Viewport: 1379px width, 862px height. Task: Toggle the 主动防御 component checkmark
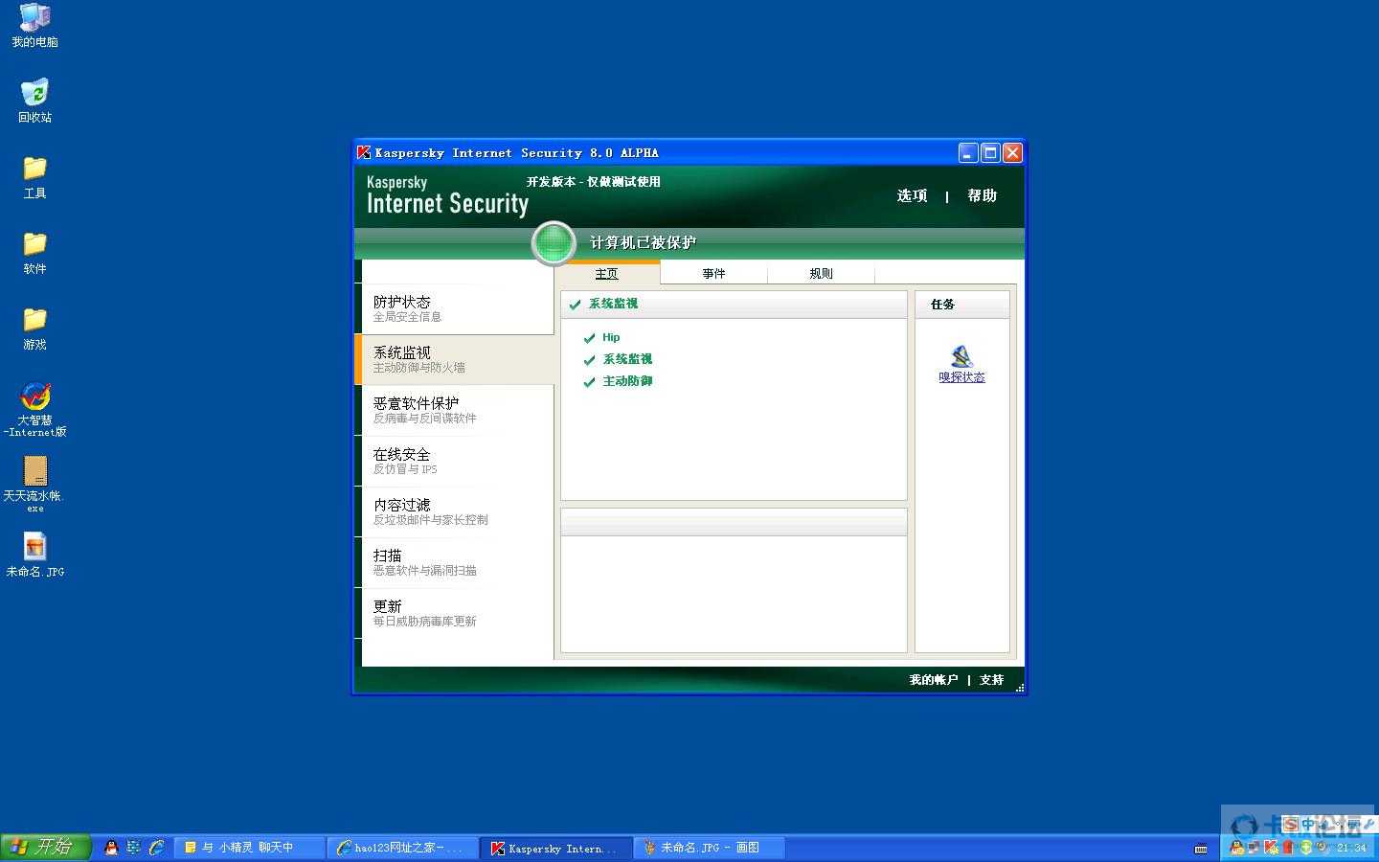589,382
